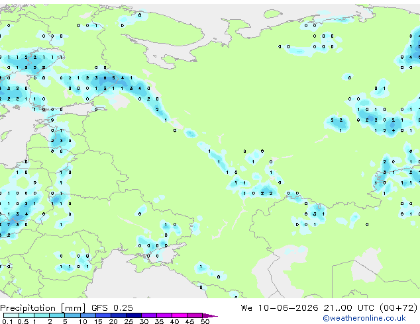Click the 'Precipitation [mm]' title text
Viewport: 420px width, 324px height.
coord(42,308)
